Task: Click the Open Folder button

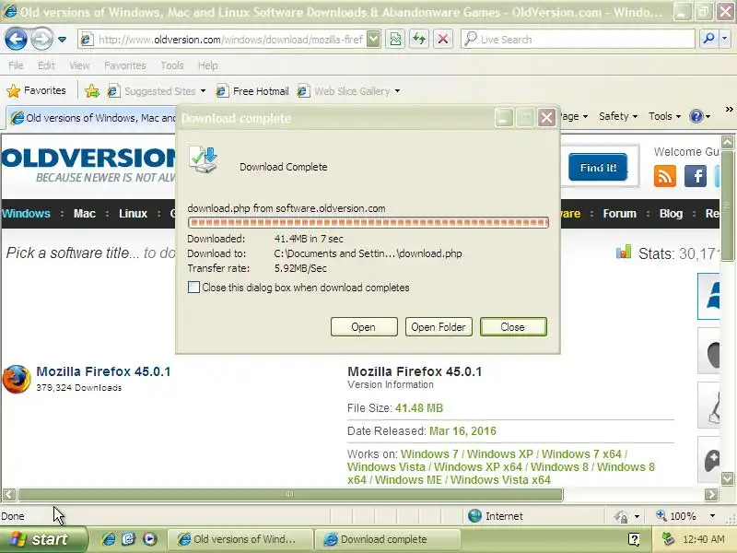Action: pyautogui.click(x=439, y=327)
